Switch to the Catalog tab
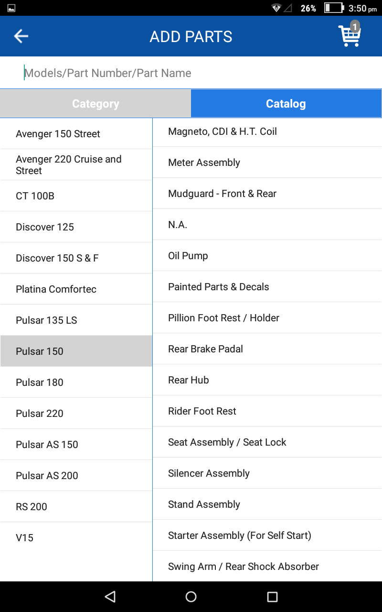The width and height of the screenshot is (382, 612). 286,104
